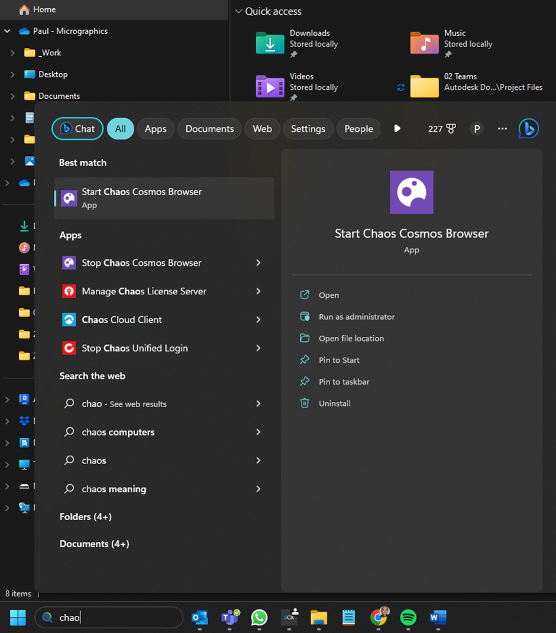Open Start Chaos Cosmos Browser best match
The image size is (556, 633).
(164, 198)
